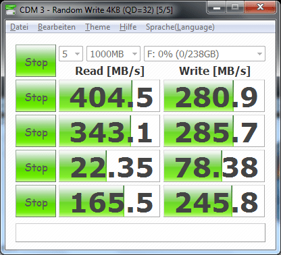Click the Write [MB/s] column header
Screen dimensions: 281x255
coord(215,71)
